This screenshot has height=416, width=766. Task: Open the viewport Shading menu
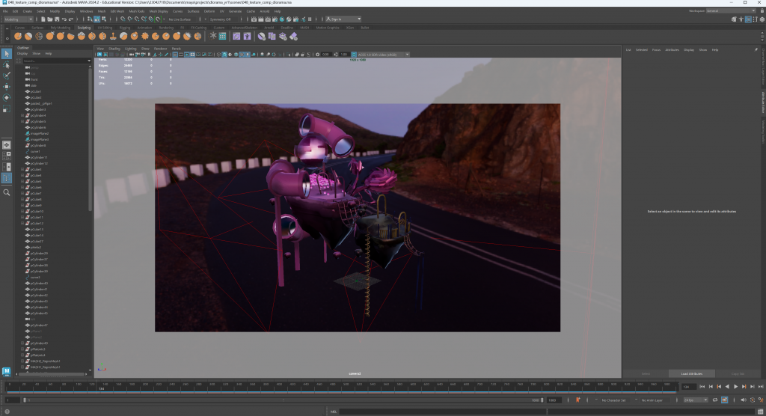(x=114, y=49)
